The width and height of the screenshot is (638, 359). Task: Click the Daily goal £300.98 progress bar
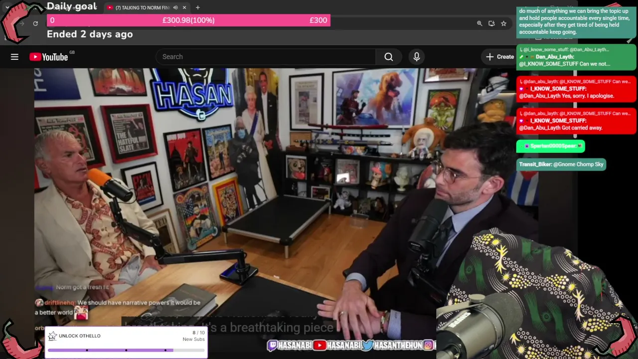pyautogui.click(x=188, y=20)
